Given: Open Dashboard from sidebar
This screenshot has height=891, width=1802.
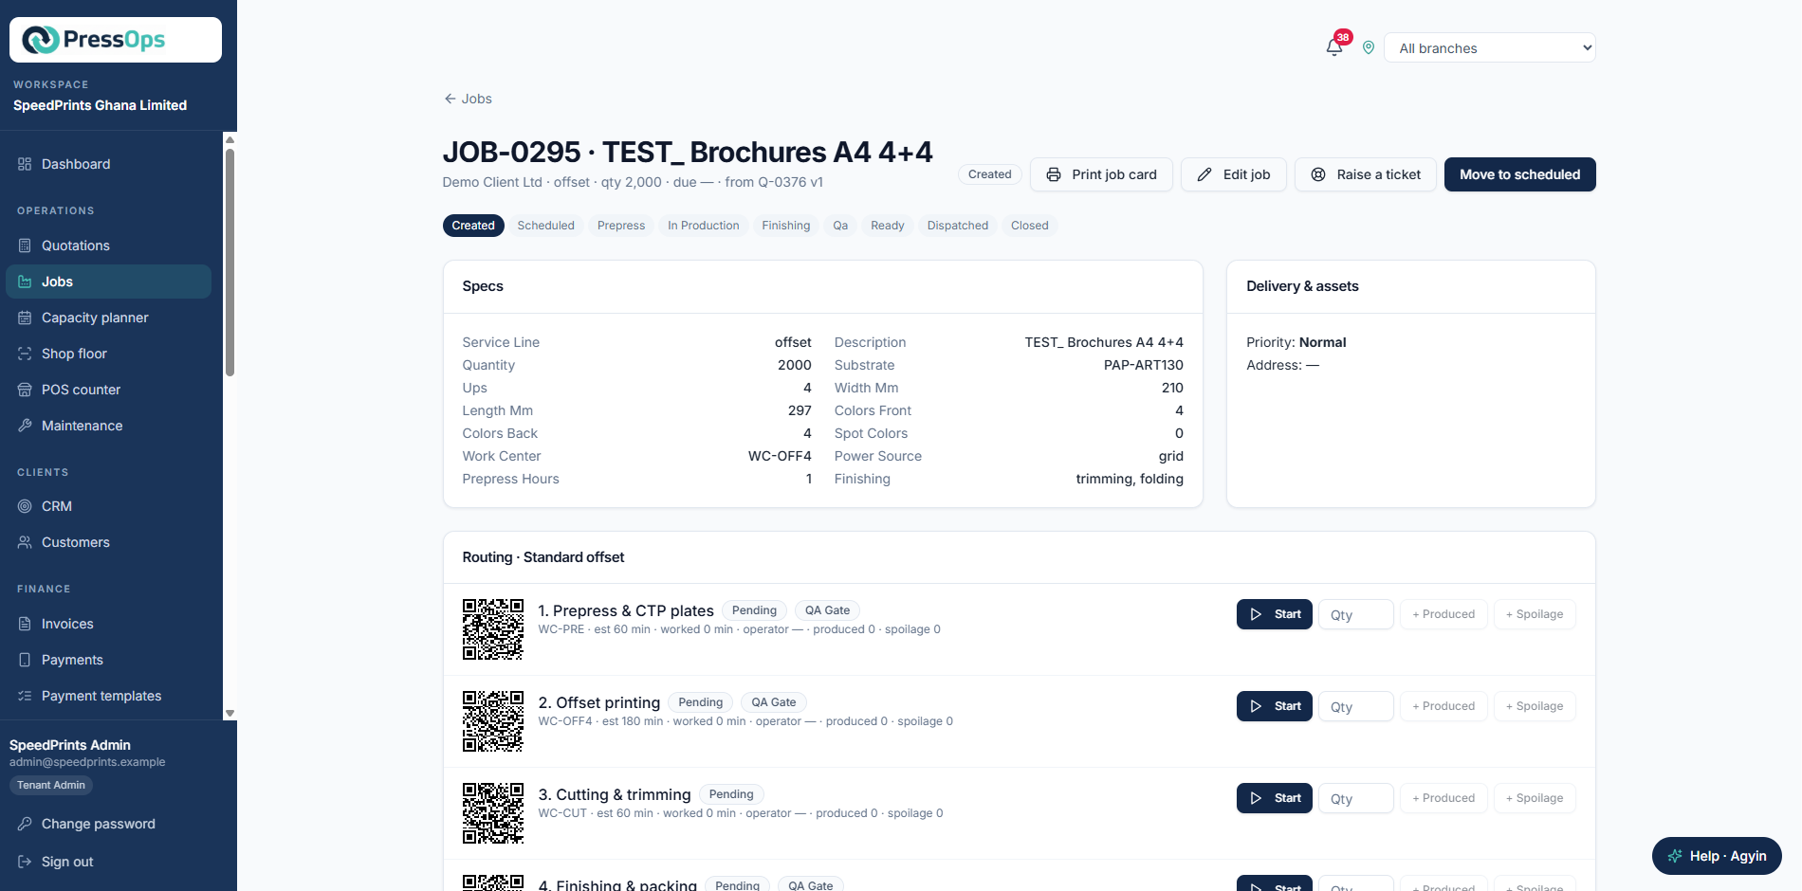Looking at the screenshot, I should (108, 164).
